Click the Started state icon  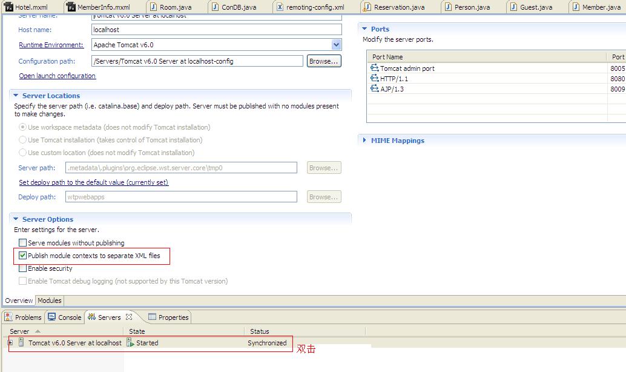coord(130,342)
